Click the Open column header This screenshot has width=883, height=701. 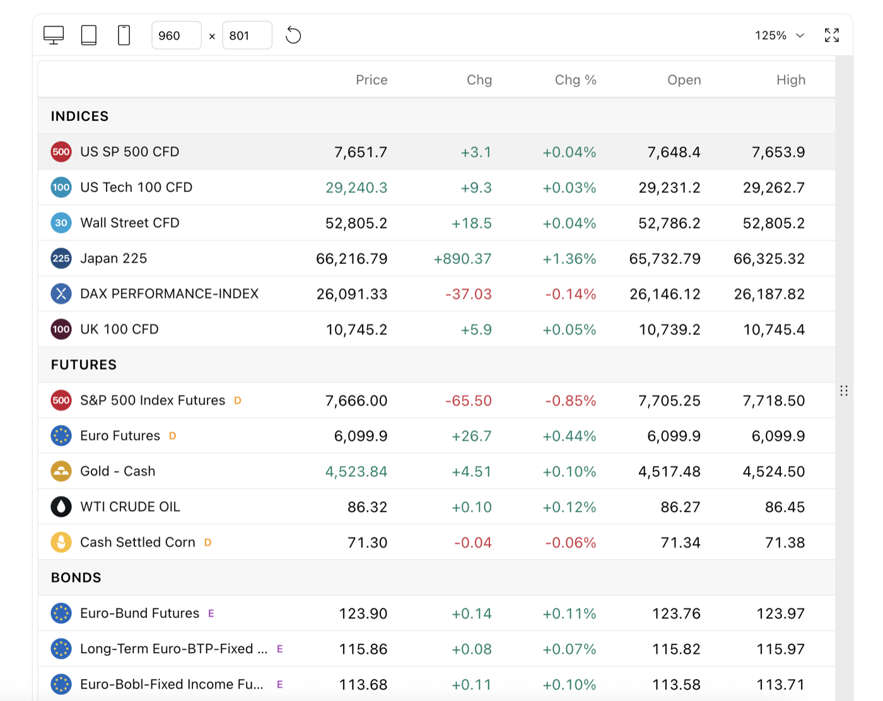coord(684,80)
